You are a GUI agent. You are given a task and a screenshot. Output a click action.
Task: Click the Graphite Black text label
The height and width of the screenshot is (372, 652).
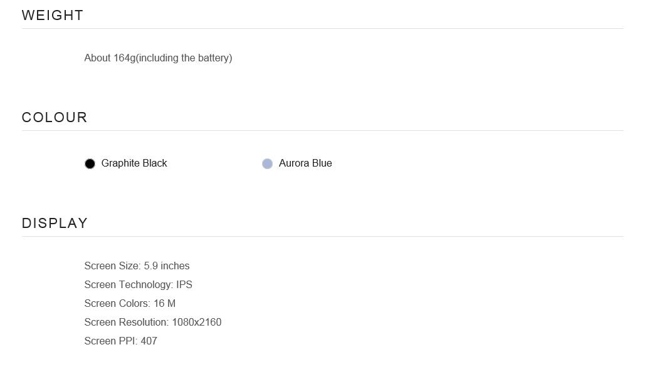(x=134, y=163)
